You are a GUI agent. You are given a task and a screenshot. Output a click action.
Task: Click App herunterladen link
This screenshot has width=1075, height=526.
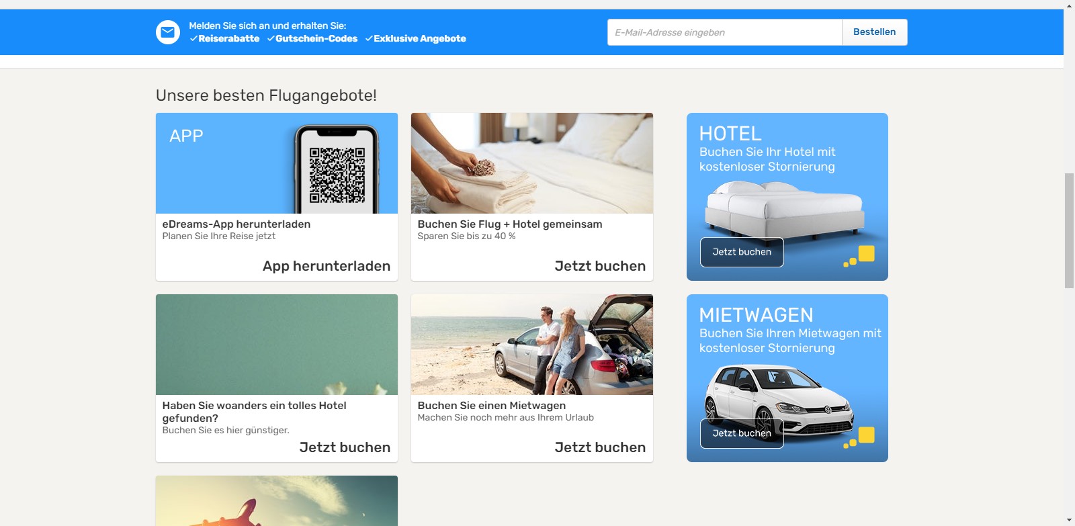326,266
